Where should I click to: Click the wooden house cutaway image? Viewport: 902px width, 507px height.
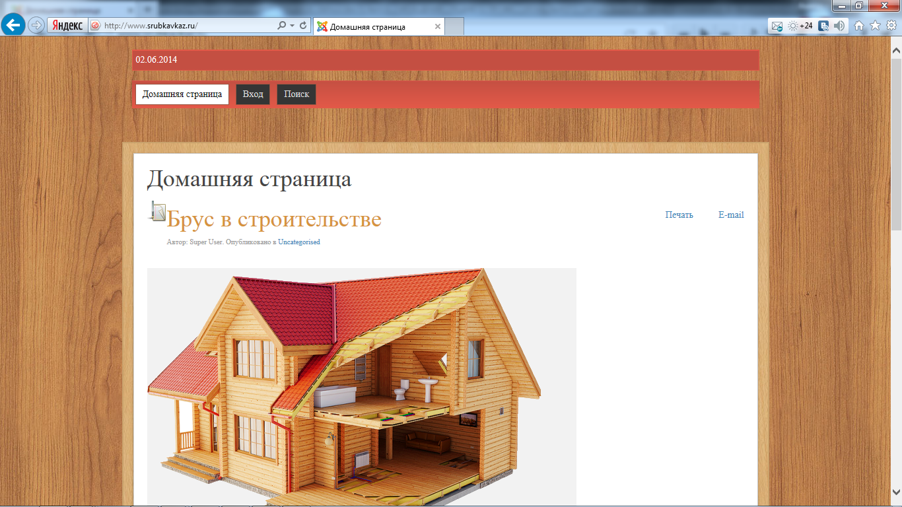pos(362,387)
